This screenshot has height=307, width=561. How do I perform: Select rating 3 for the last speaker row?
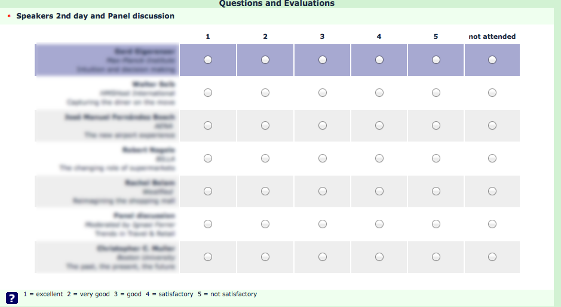tap(322, 257)
